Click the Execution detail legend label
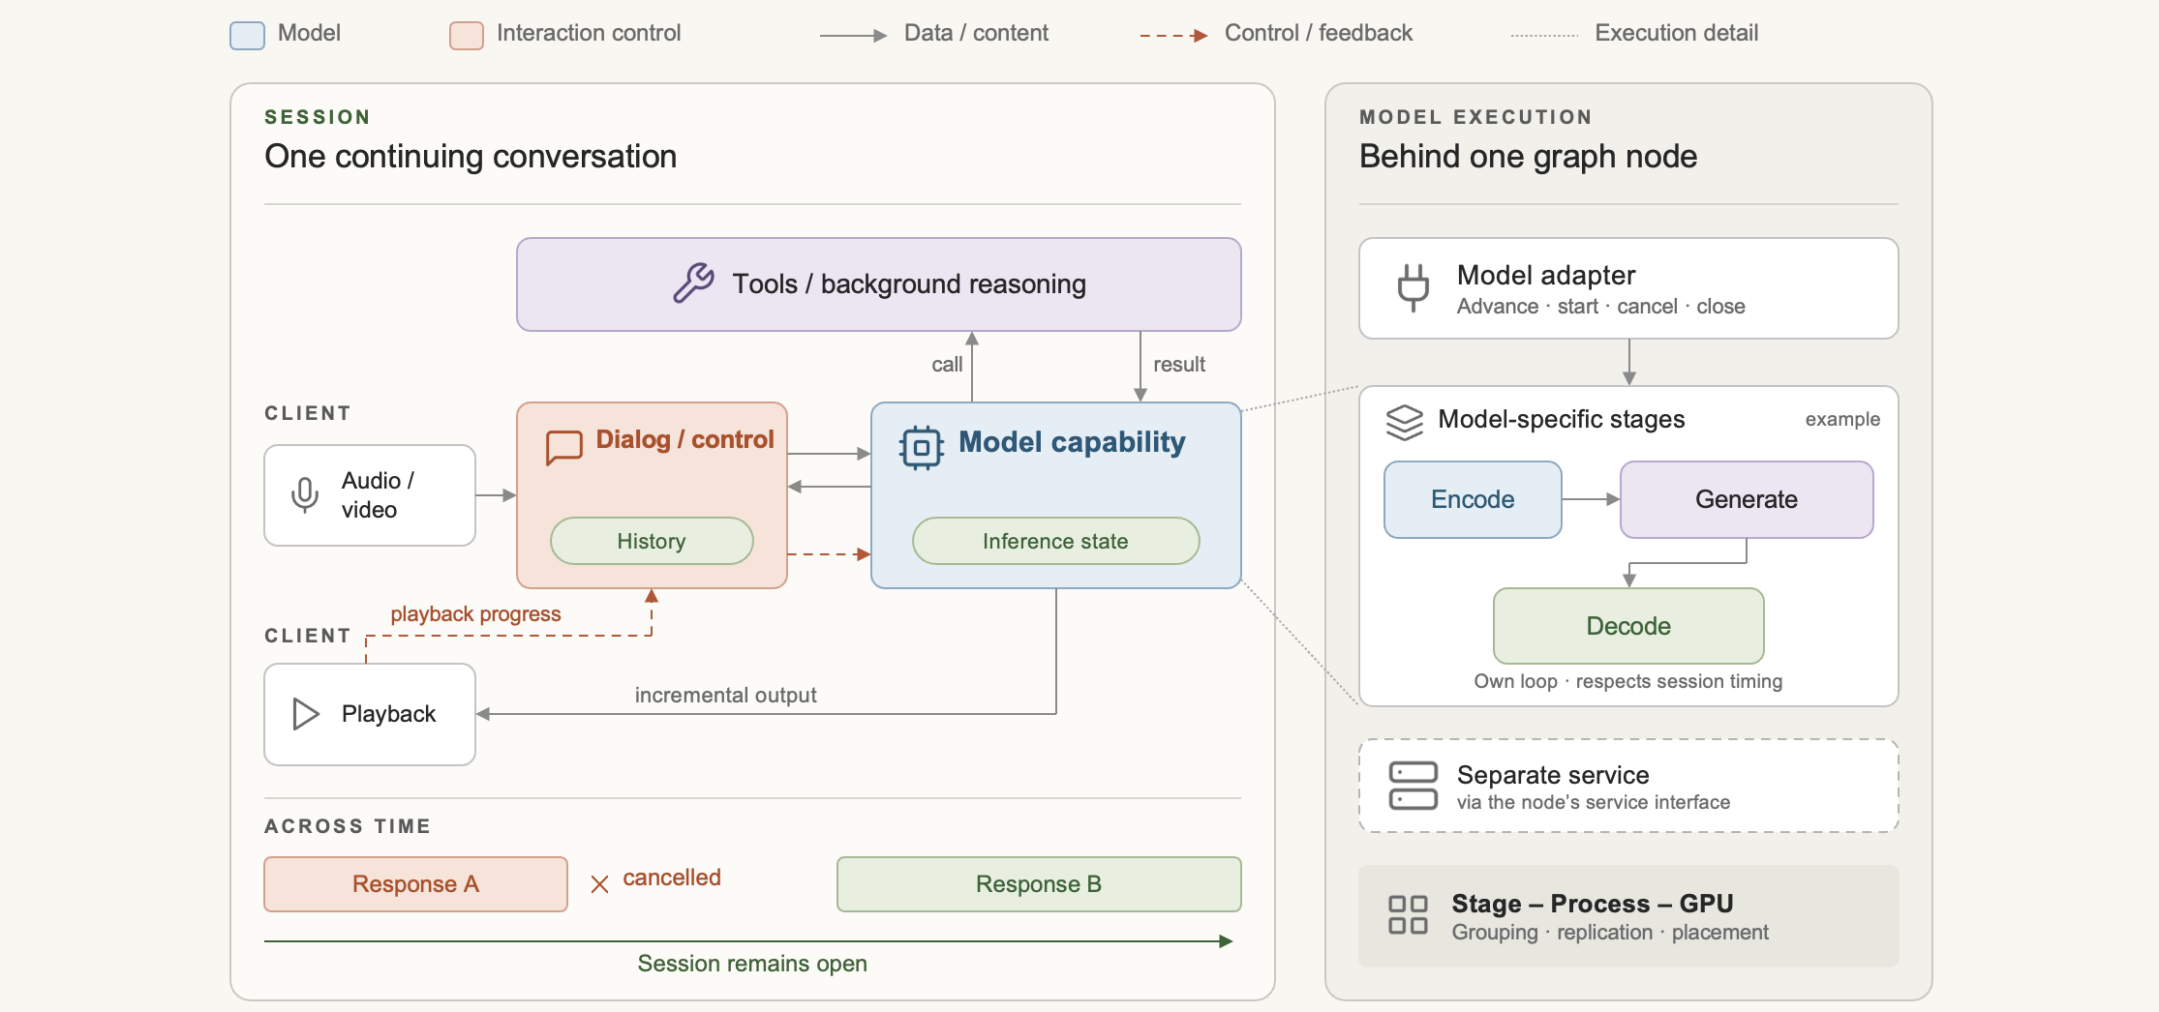 coord(1676,33)
